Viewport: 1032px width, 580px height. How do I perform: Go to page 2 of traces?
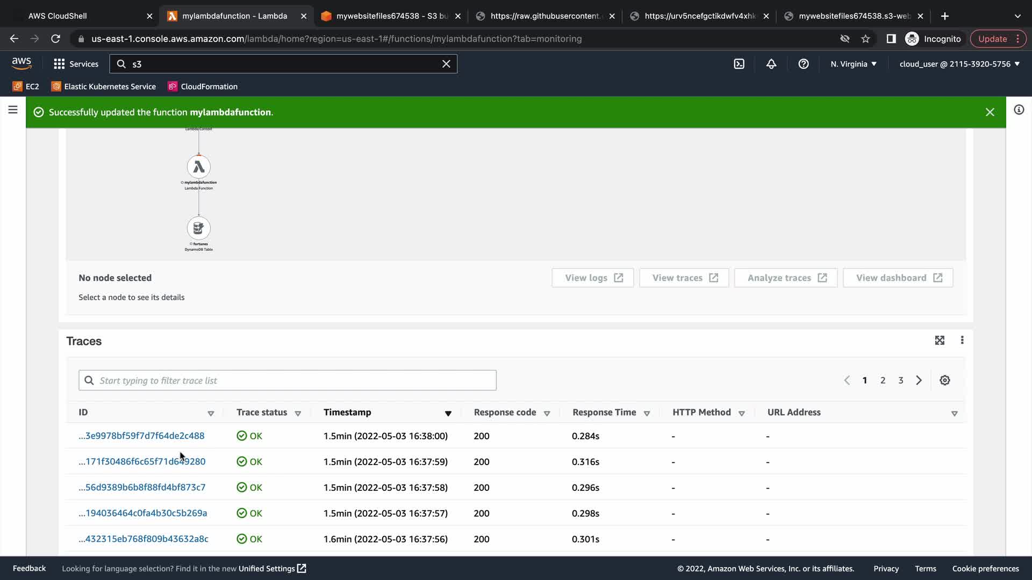[x=883, y=380]
